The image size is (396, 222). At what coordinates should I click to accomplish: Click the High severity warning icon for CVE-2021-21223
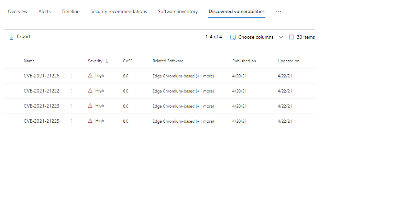point(90,105)
